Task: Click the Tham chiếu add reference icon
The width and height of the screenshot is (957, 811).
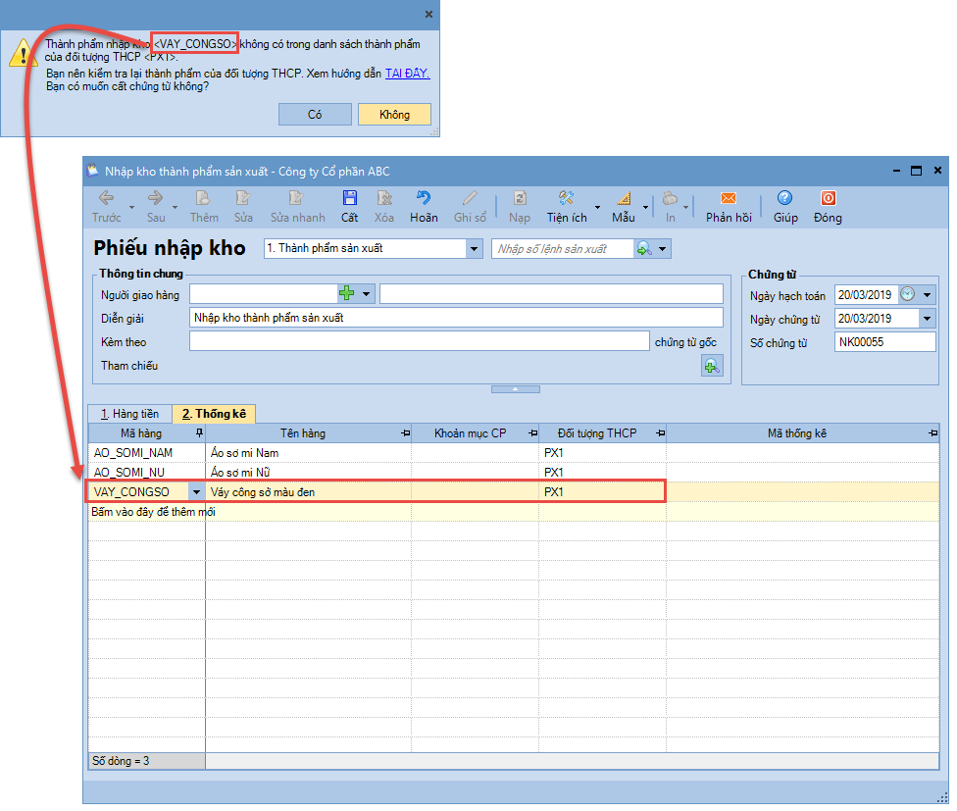Action: [x=711, y=366]
